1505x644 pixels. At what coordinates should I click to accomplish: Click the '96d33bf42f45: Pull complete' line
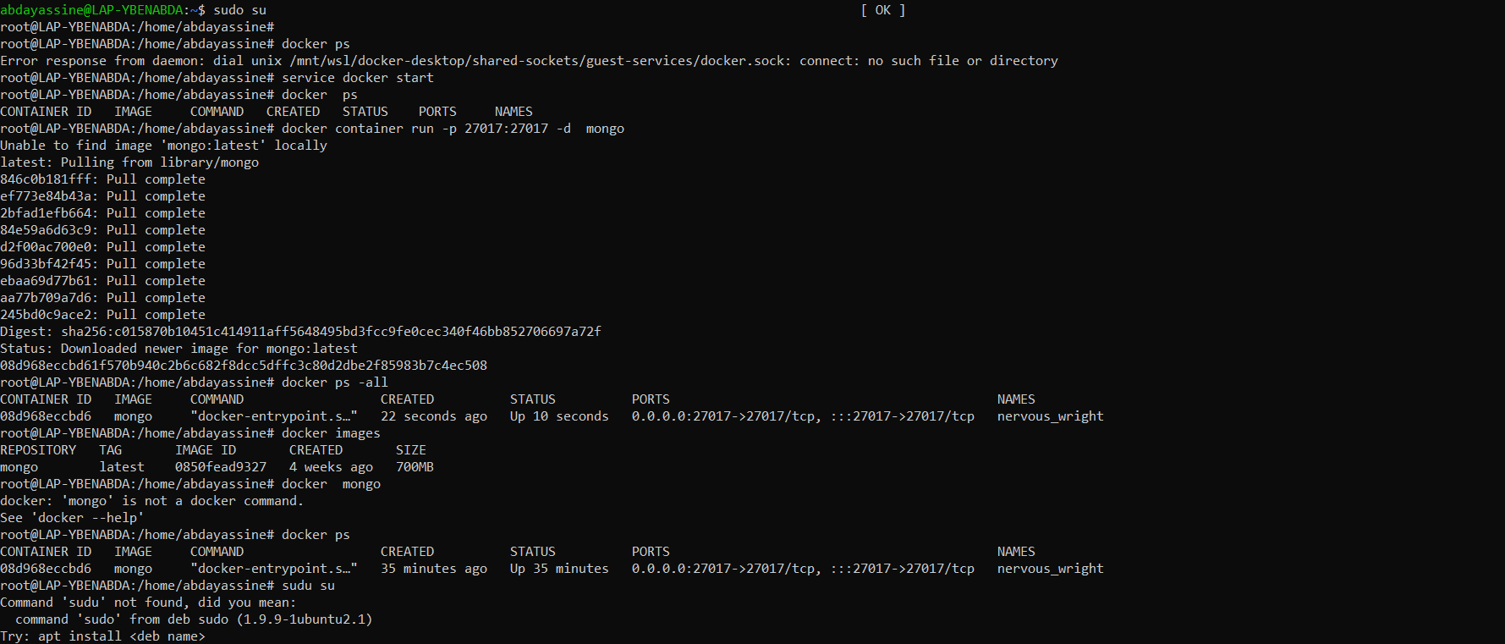(102, 264)
